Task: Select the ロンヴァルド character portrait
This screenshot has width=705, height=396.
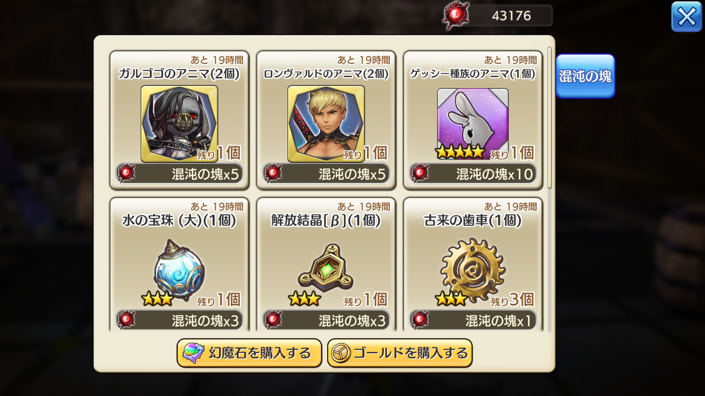Action: click(x=326, y=124)
